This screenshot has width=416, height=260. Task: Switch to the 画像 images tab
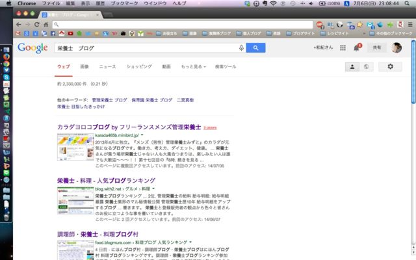pos(84,67)
